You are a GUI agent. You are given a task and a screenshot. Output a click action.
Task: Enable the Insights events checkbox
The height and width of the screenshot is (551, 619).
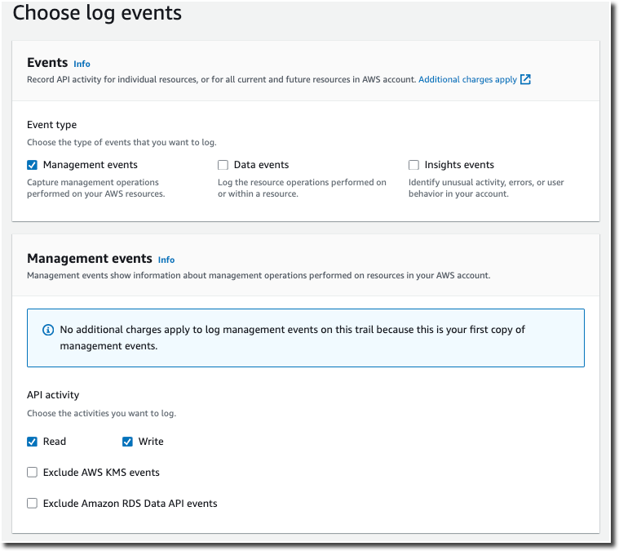(413, 165)
